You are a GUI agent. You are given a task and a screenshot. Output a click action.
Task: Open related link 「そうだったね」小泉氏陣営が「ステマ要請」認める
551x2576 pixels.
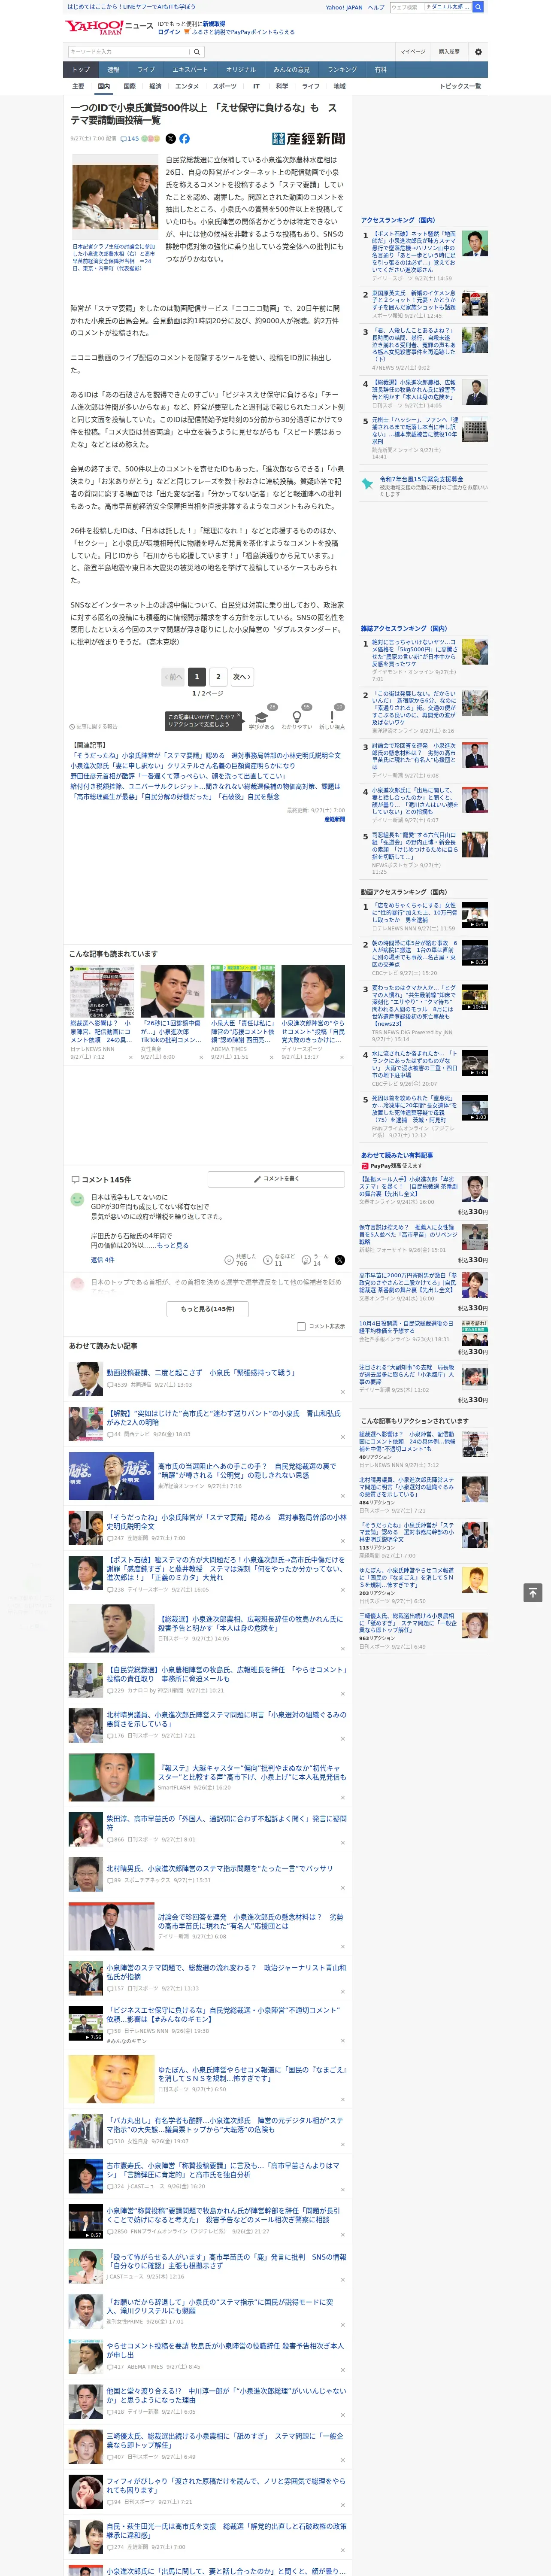click(x=205, y=756)
